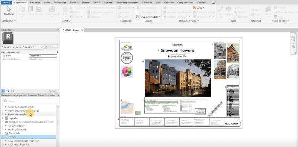
Task: Pick the Ventana window tool
Action: (39, 11)
